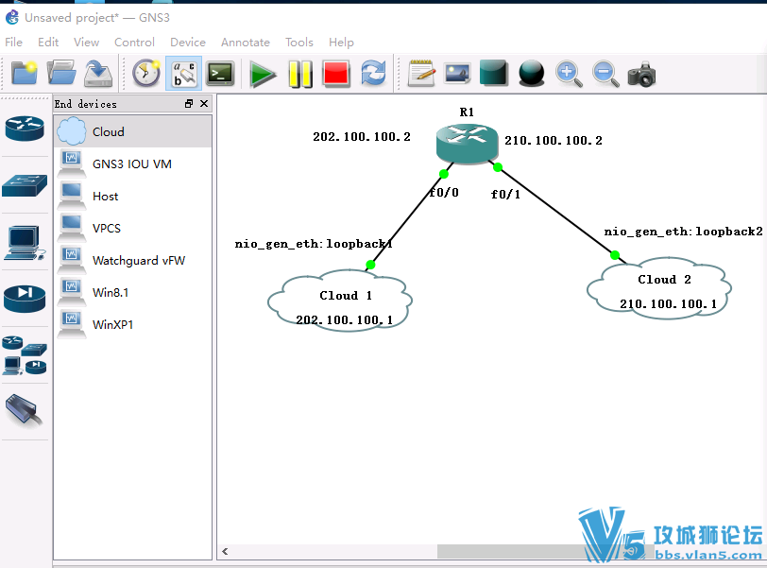The image size is (767, 568).
Task: Click the Zoom in magnifier
Action: [569, 75]
